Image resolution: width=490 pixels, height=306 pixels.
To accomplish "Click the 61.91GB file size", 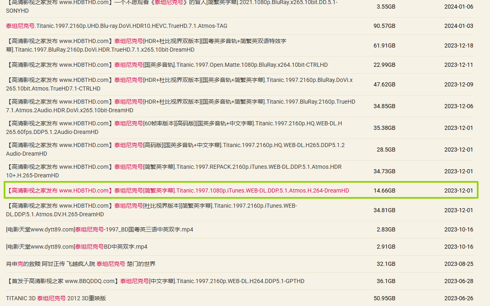I will [384, 45].
